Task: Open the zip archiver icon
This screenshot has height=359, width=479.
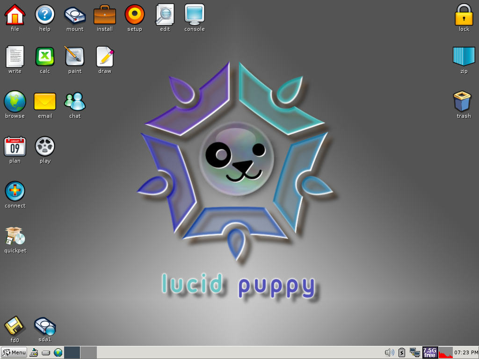Action: tap(464, 57)
